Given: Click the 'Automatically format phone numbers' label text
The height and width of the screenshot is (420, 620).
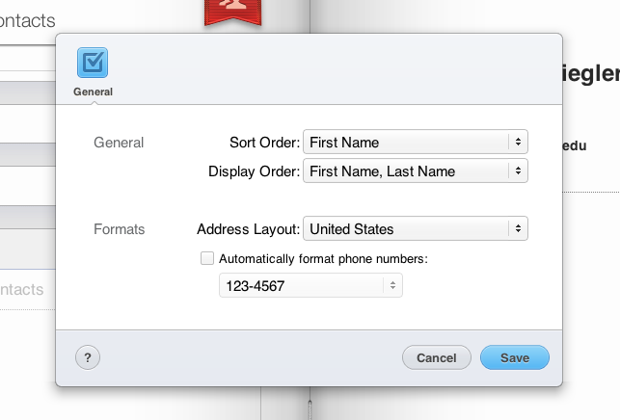Looking at the screenshot, I should pos(323,258).
